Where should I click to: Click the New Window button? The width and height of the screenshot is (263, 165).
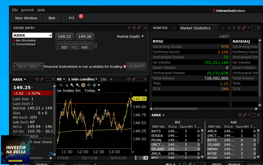point(26,18)
